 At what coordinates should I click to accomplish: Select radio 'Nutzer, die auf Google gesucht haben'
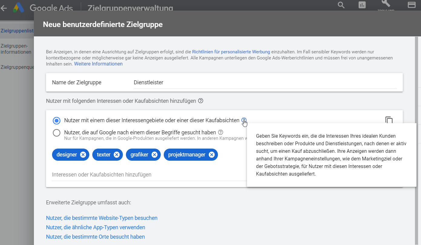point(56,133)
